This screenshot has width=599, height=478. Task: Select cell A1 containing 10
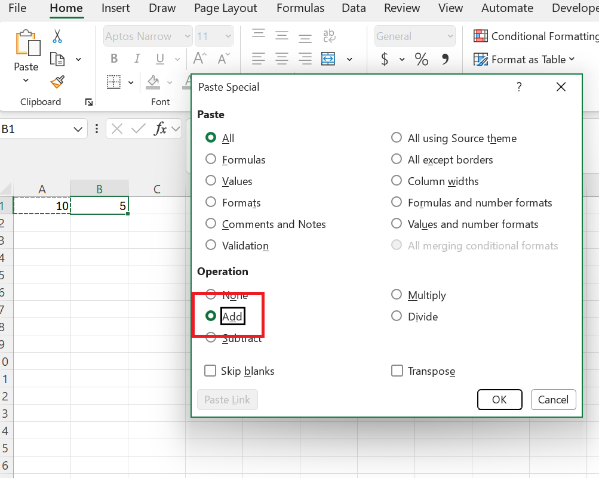[42, 205]
